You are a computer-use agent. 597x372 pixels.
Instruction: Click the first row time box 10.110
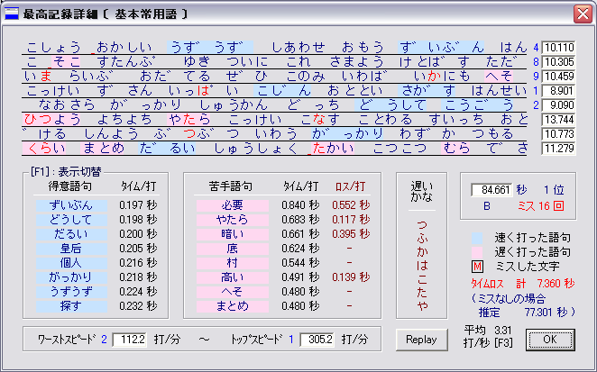tap(559, 47)
